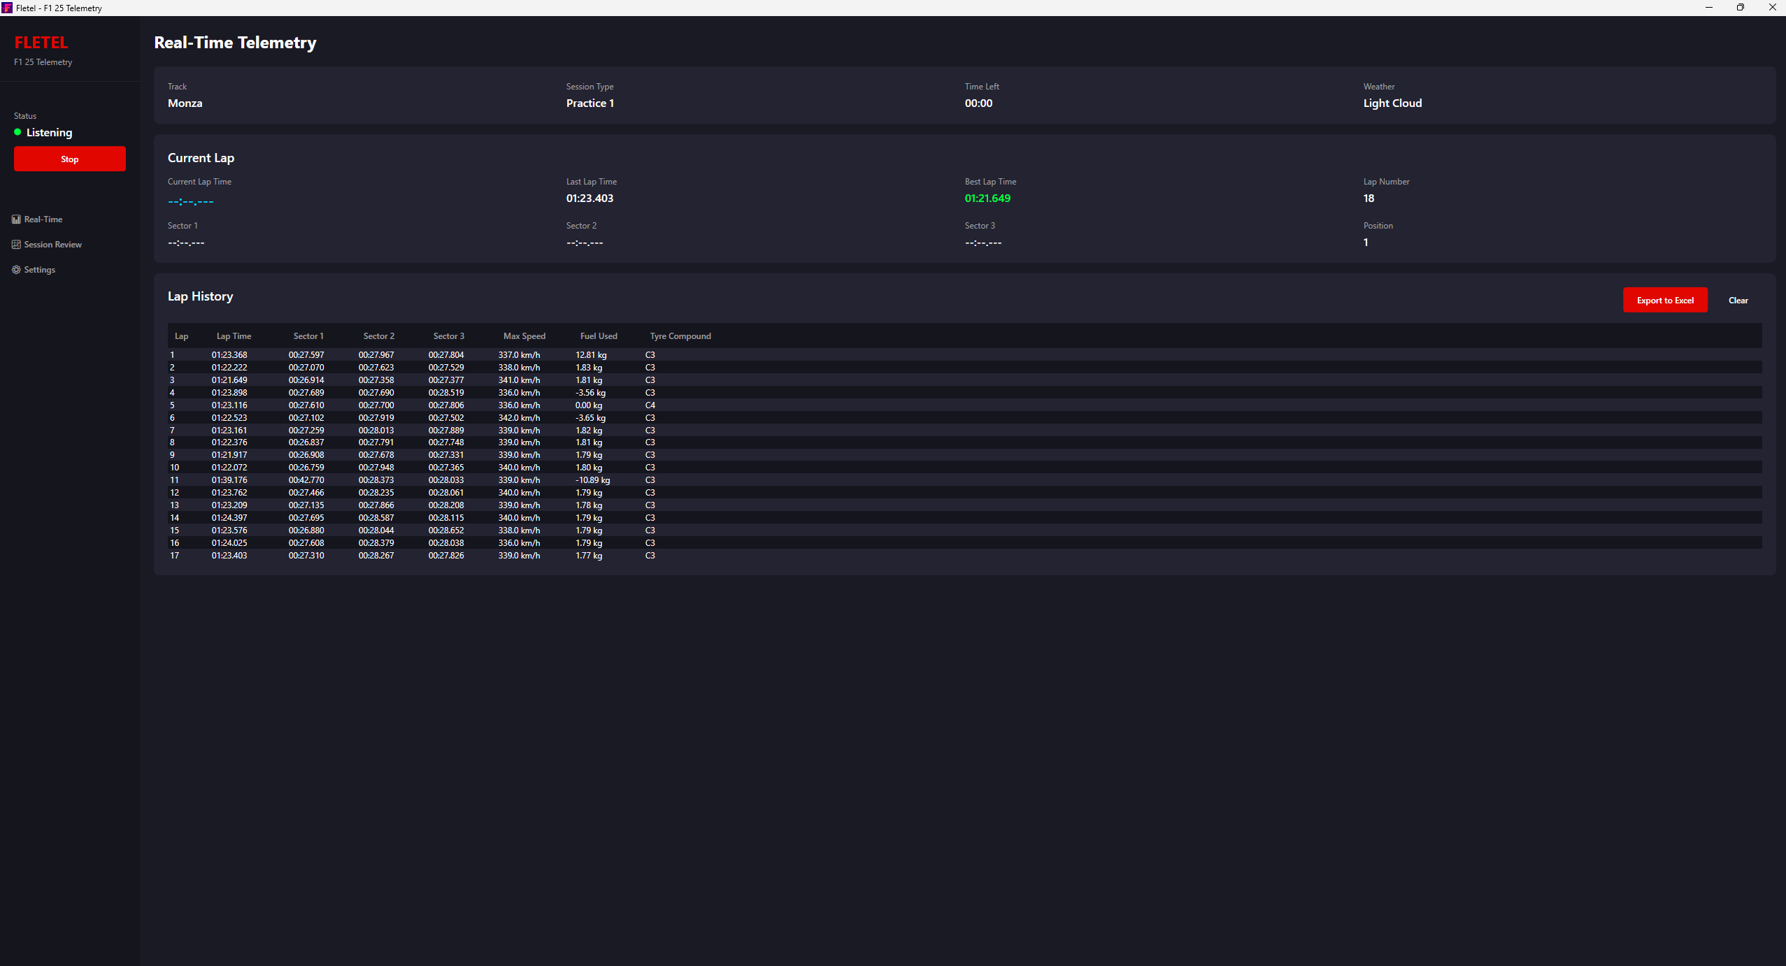Click the Fletel app icon in the title bar

click(6, 8)
